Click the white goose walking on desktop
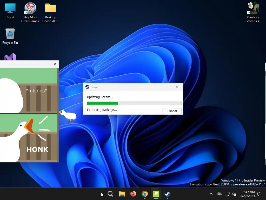 click(x=68, y=115)
